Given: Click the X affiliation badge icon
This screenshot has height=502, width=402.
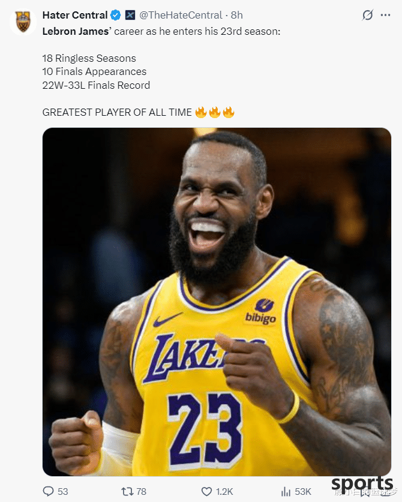Looking at the screenshot, I should (130, 15).
